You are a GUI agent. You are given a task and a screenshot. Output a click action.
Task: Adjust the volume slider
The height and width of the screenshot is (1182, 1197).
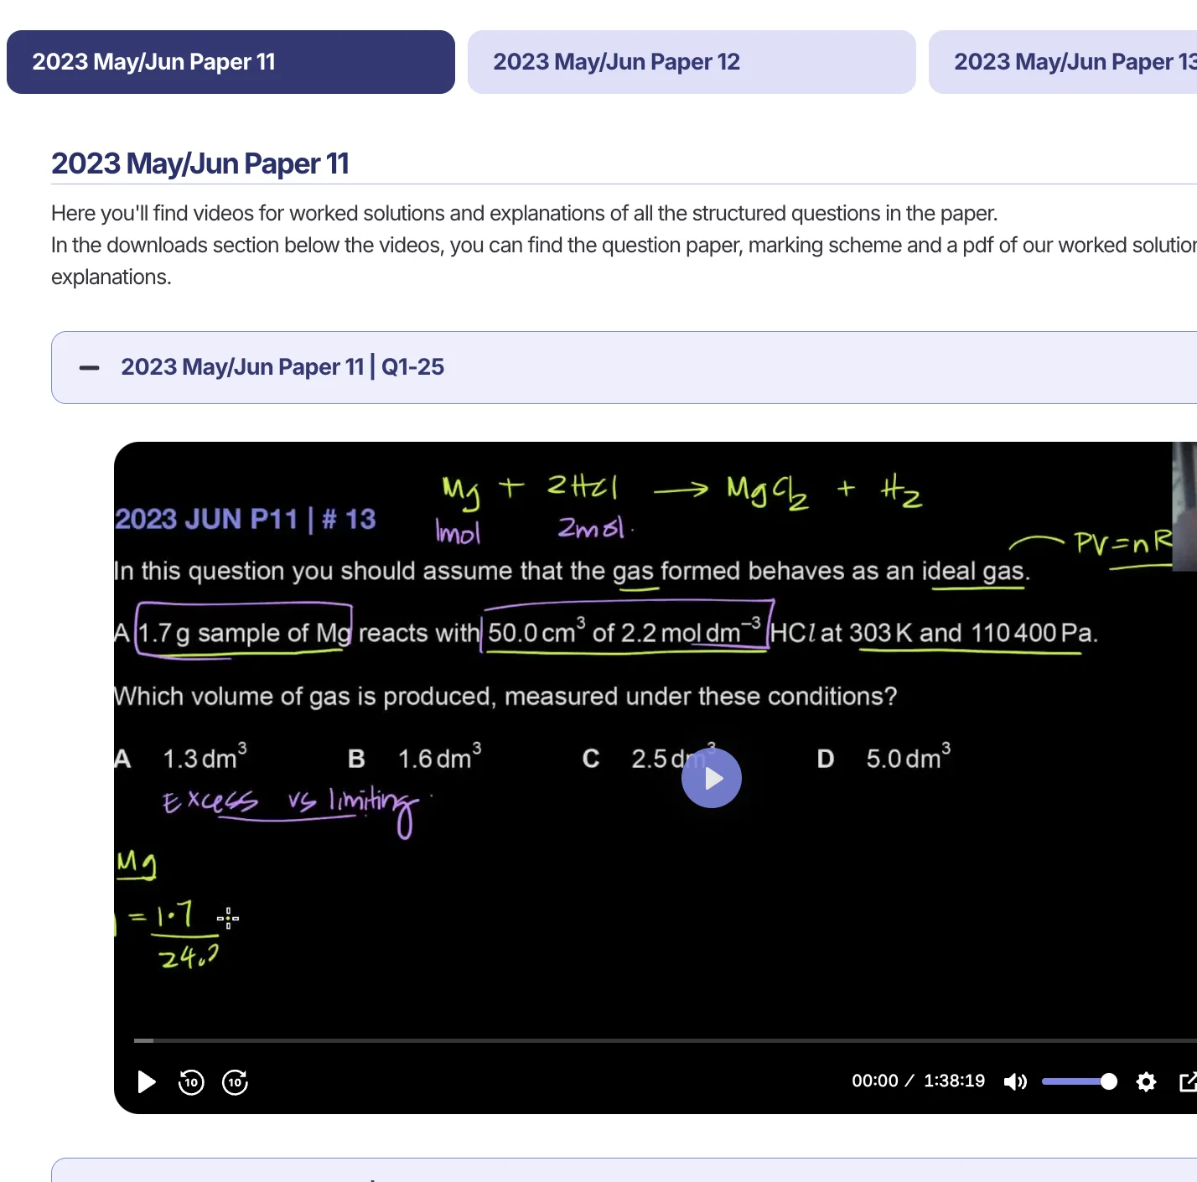[x=1079, y=1081]
